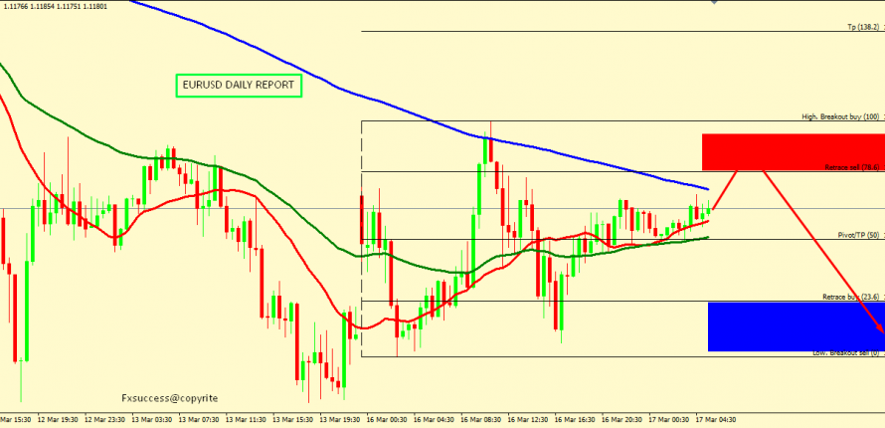Click the 13 Mar 19:30 time axis label

point(340,420)
